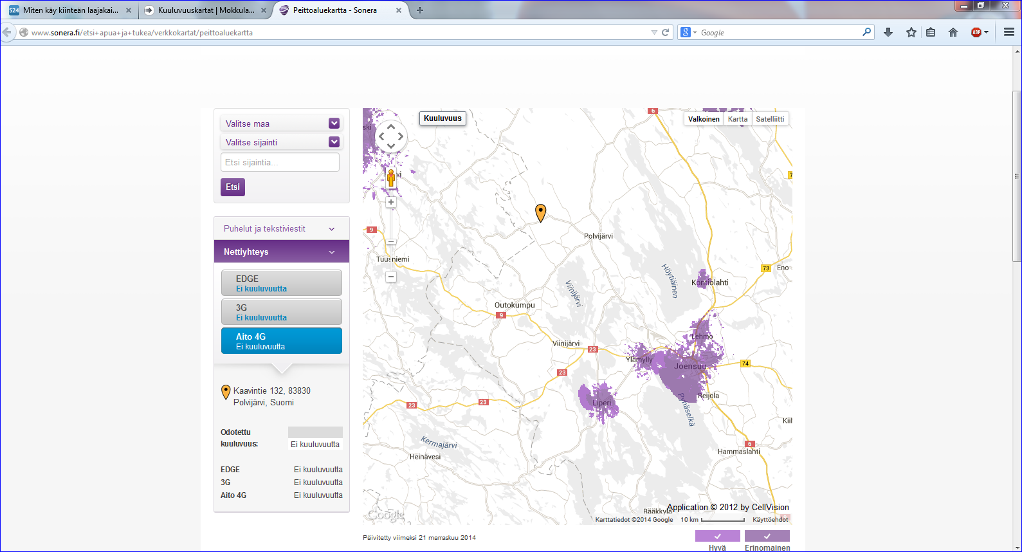Click the Outokumpu label on the map
The width and height of the screenshot is (1022, 552).
point(515,305)
